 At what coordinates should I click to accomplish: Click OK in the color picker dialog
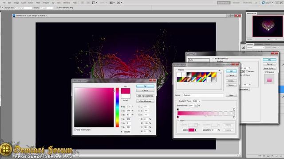[145, 86]
